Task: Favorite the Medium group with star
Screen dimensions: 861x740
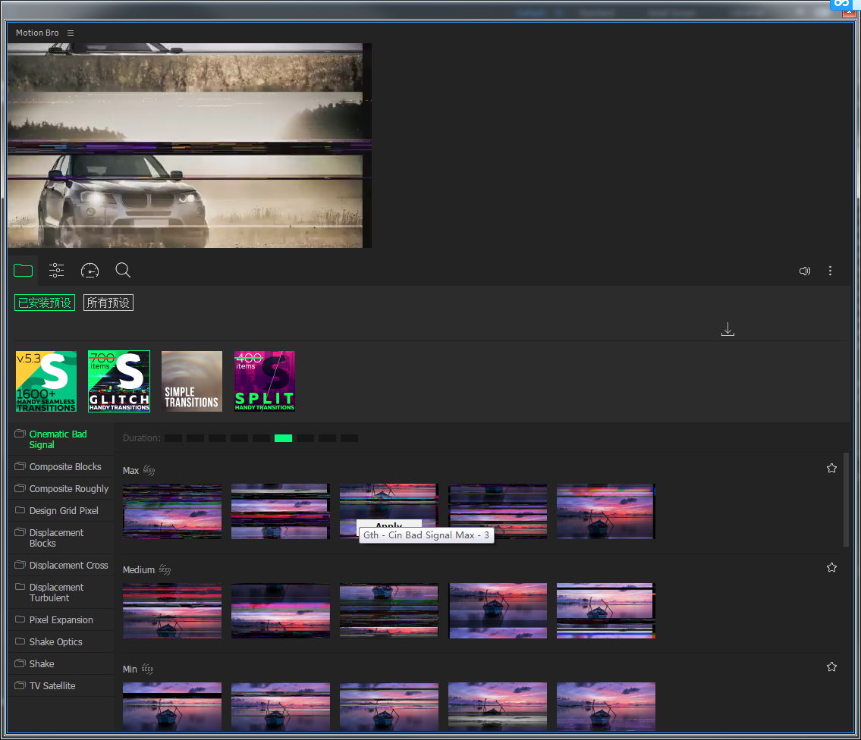Action: point(832,568)
